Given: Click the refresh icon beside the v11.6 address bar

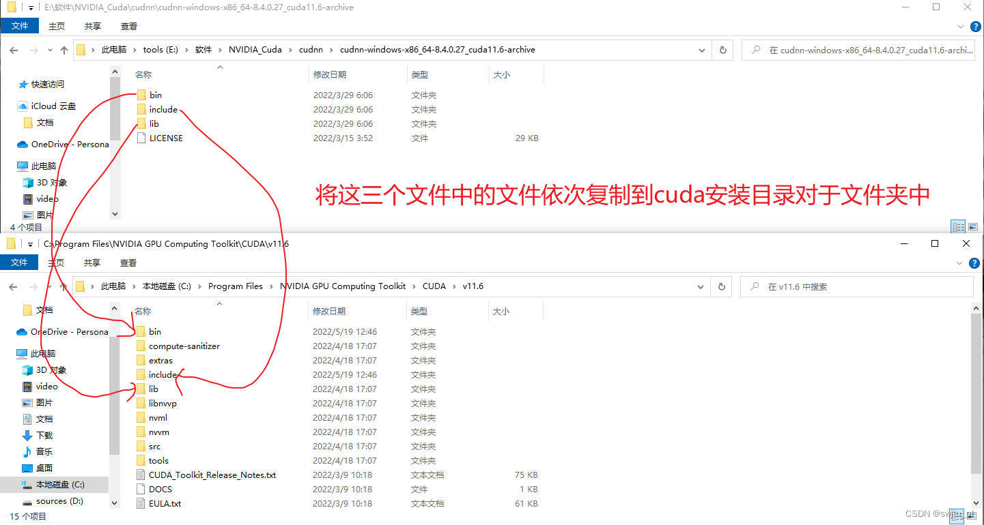Looking at the screenshot, I should 721,286.
